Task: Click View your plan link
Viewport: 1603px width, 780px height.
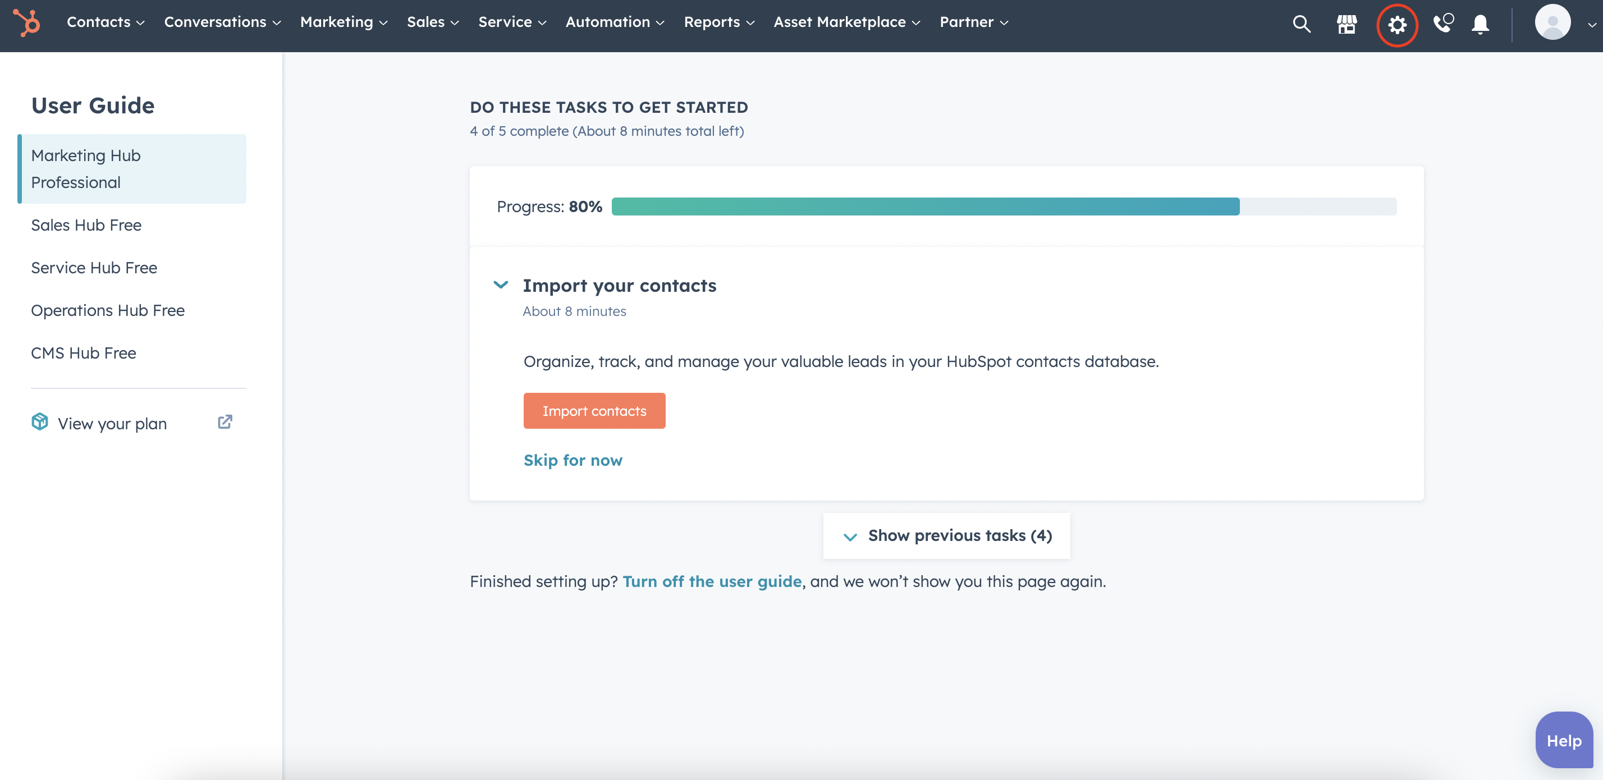Action: click(113, 423)
